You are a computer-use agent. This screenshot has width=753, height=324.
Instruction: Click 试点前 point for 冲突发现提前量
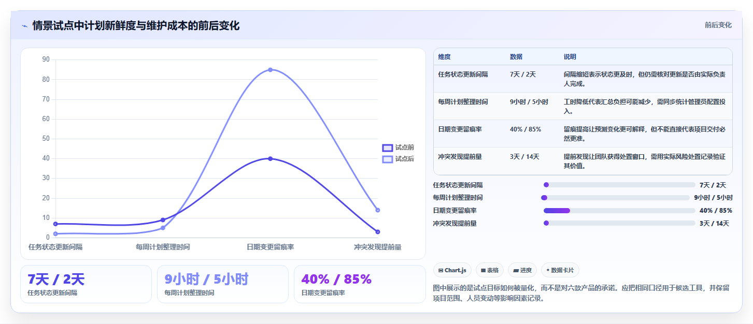pyautogui.click(x=378, y=232)
